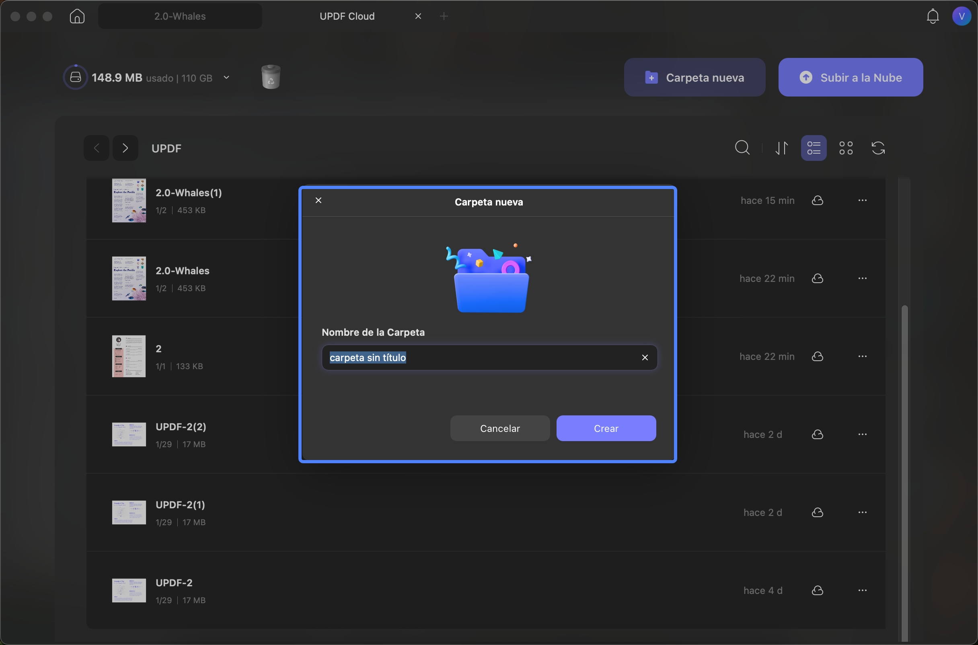Click Cancelar button

coord(500,428)
